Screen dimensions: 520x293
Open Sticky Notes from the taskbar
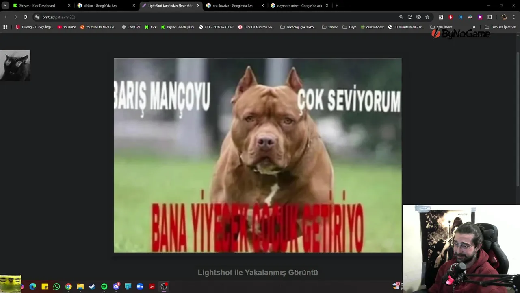pos(45,286)
